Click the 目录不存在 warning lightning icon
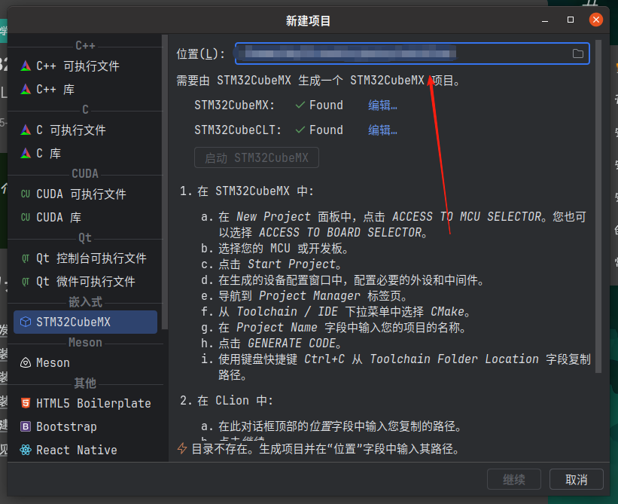 [x=182, y=448]
